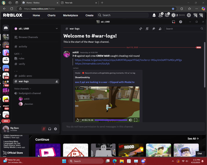The height and width of the screenshot is (165, 207).
Task: Open soo 2 ppl are locking embed title
Action: tap(105, 82)
